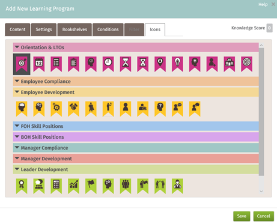Switch to the Content tab
The width and height of the screenshot is (277, 224).
[17, 29]
